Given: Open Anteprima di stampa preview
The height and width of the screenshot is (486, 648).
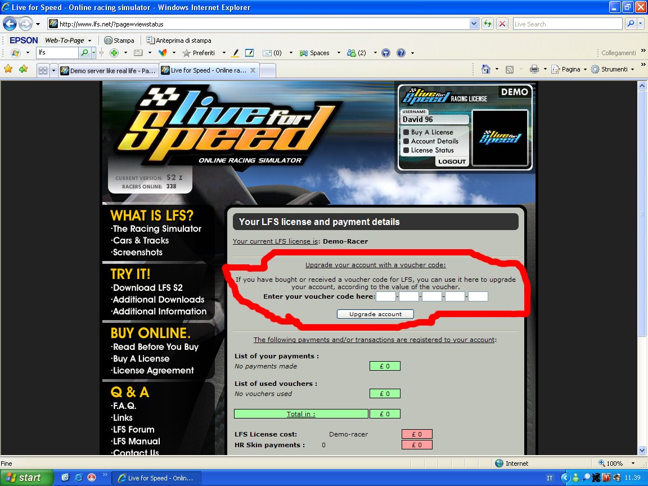Looking at the screenshot, I should [x=179, y=40].
